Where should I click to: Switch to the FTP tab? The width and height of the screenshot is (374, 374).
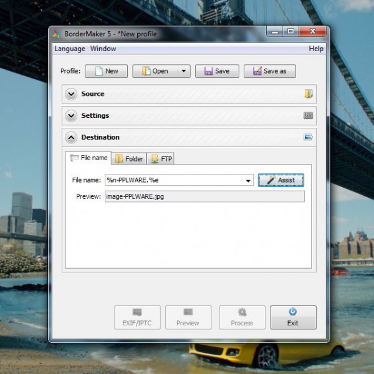pyautogui.click(x=161, y=158)
